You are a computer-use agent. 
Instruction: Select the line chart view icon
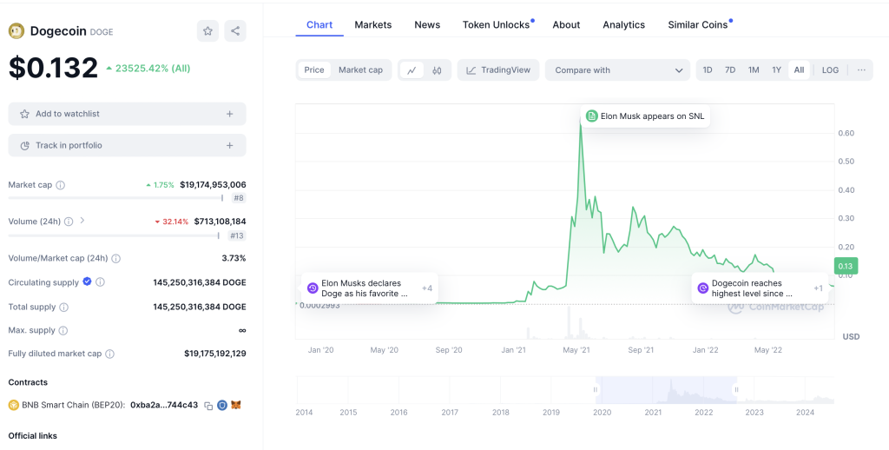(x=412, y=70)
